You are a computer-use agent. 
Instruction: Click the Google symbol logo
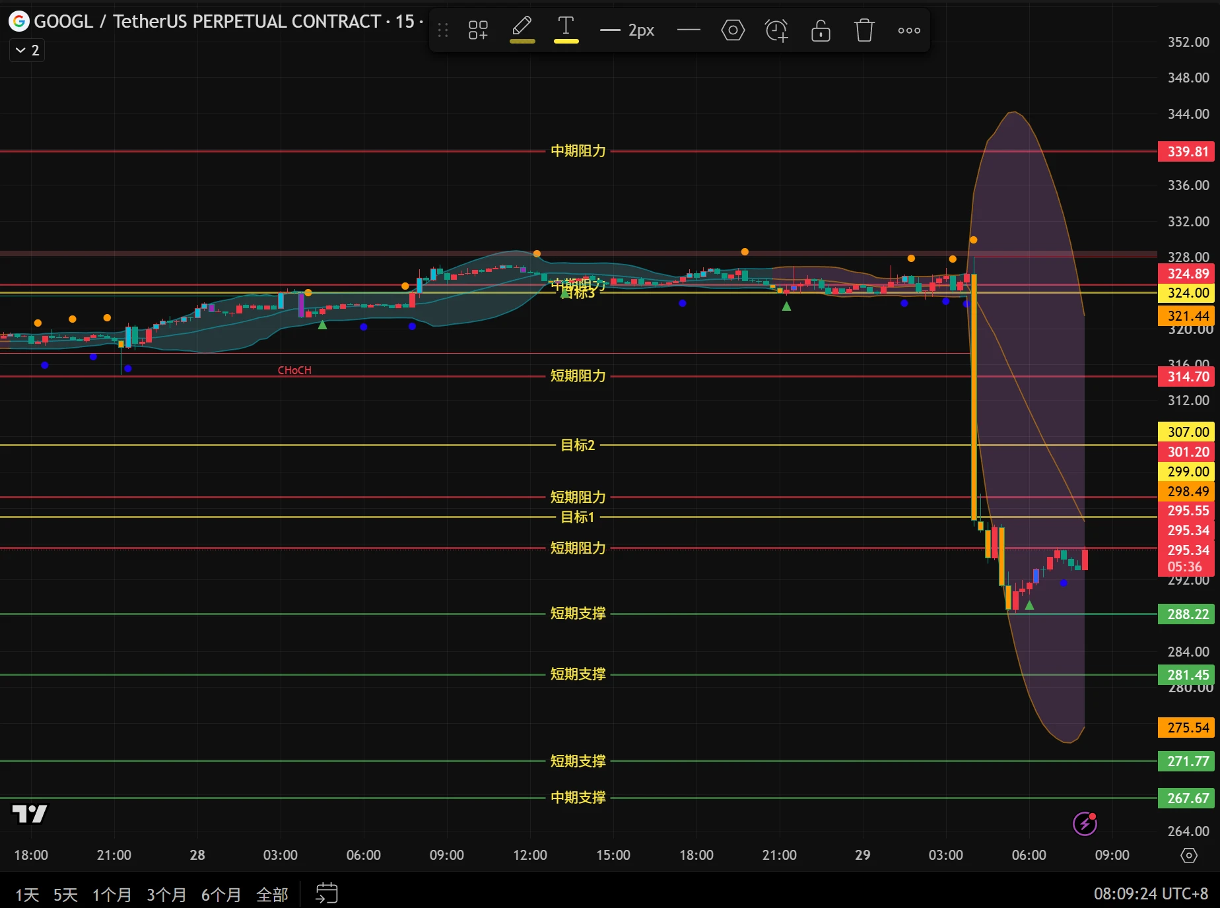(x=18, y=21)
